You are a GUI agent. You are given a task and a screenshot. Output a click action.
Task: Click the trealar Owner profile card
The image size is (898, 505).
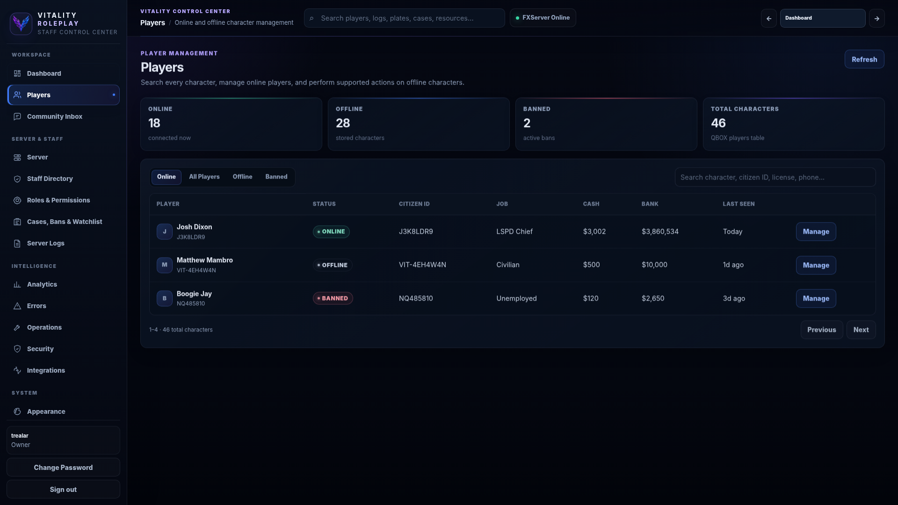pos(63,440)
